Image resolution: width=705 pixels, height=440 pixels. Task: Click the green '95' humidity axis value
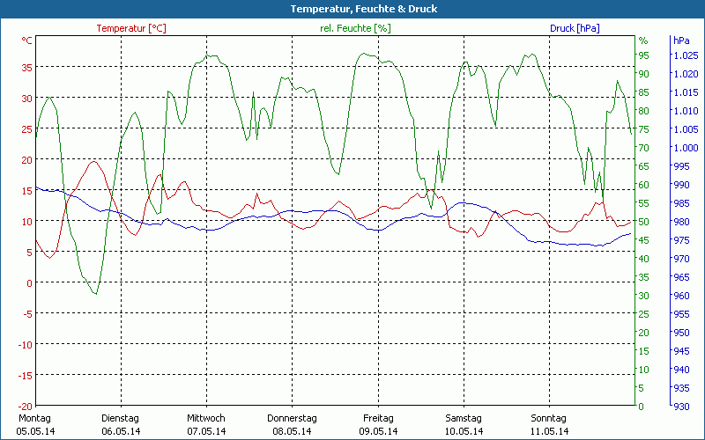(x=644, y=55)
